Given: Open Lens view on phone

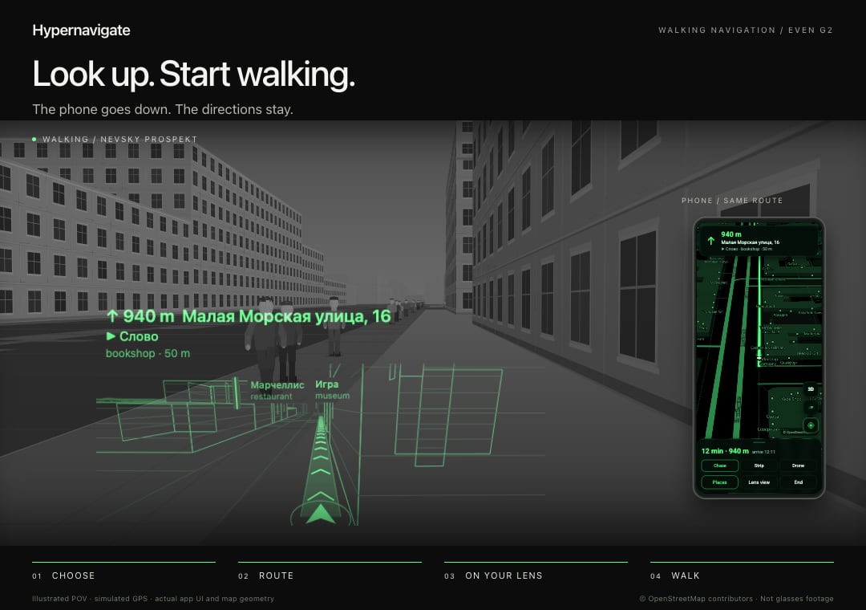Looking at the screenshot, I should click(759, 482).
